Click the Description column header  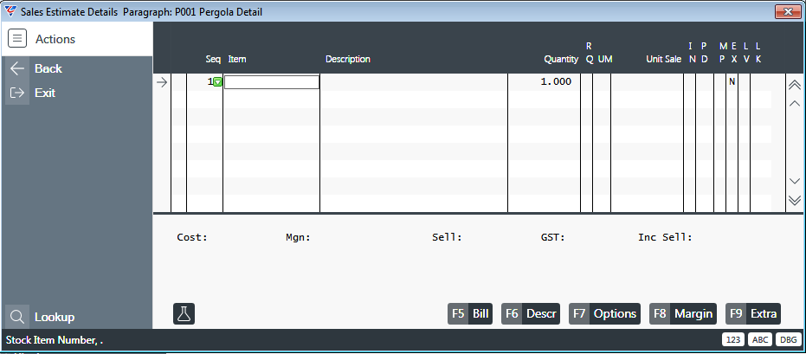pos(348,59)
